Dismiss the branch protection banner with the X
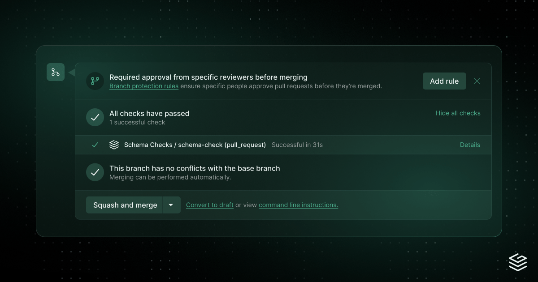538x282 pixels. point(477,81)
